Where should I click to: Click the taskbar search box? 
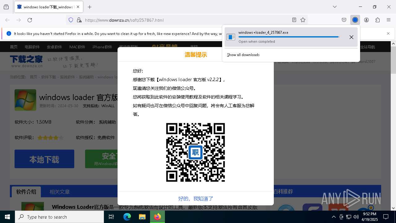tap(59, 217)
